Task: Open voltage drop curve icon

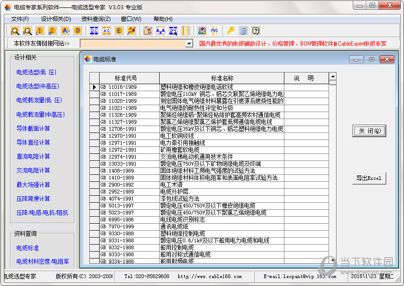Action: [131, 31]
